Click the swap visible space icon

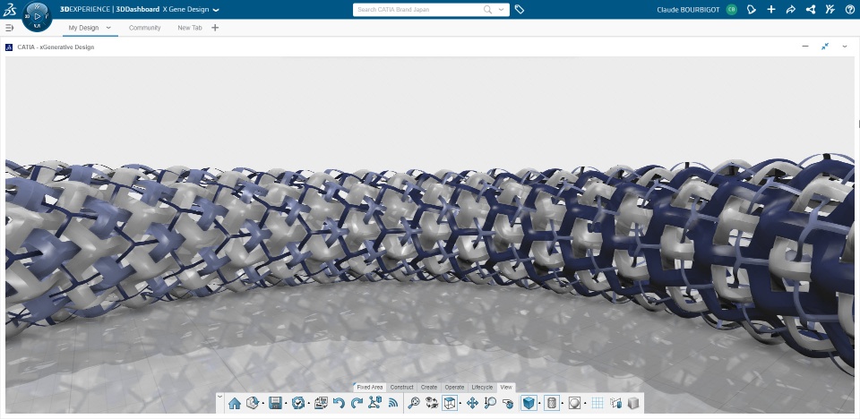(432, 403)
